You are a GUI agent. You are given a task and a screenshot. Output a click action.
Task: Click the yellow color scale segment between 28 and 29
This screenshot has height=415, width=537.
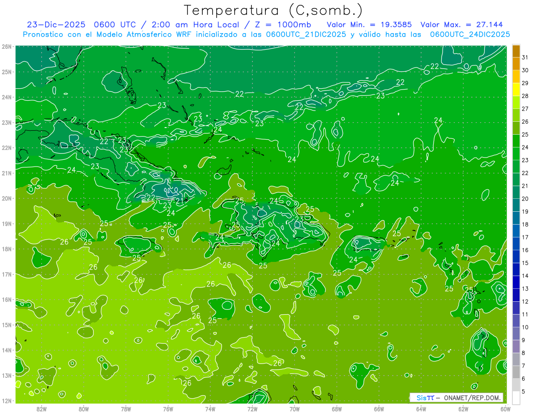(516, 90)
